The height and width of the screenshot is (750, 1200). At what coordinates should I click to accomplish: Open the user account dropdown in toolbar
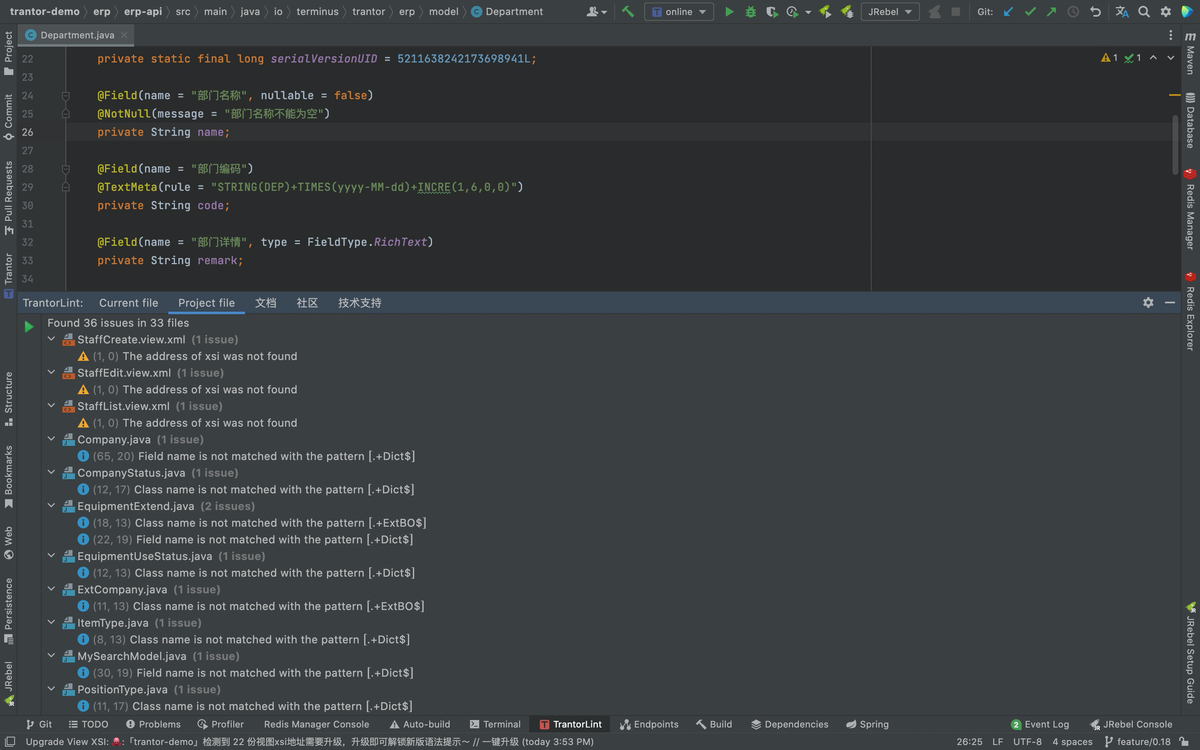(597, 11)
